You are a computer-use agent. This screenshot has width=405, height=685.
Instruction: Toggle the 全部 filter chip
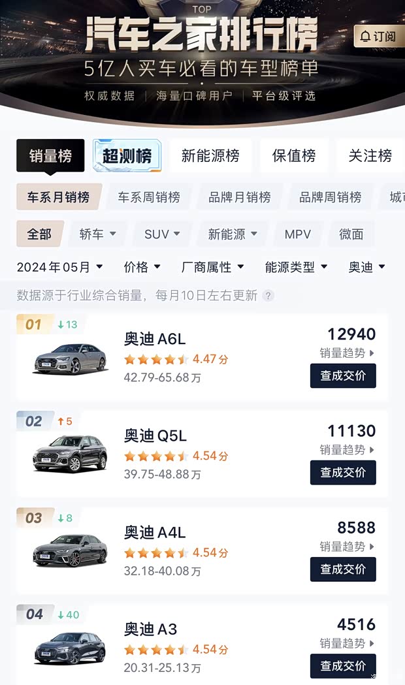coord(40,234)
